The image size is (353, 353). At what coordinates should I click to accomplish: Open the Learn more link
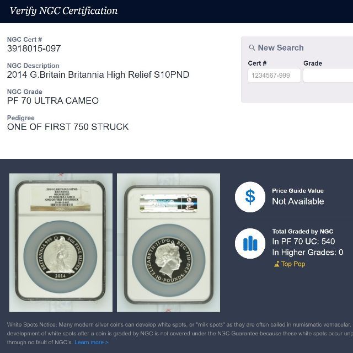92,342
